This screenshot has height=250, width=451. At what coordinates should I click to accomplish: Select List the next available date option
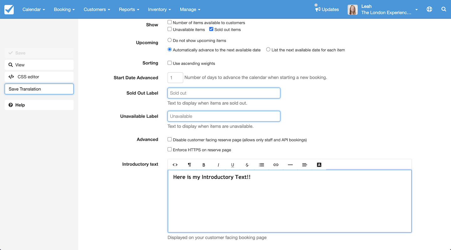pos(268,49)
